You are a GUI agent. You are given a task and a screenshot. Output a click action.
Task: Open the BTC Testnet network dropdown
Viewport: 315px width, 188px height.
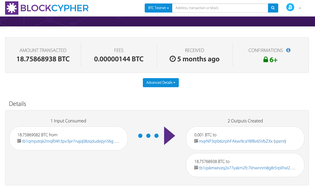(x=158, y=8)
